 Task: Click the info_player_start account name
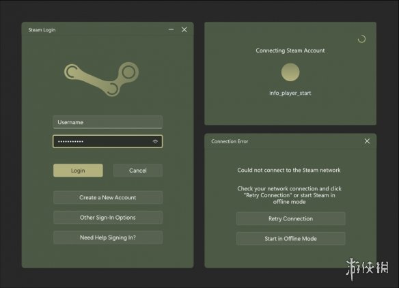coord(290,93)
